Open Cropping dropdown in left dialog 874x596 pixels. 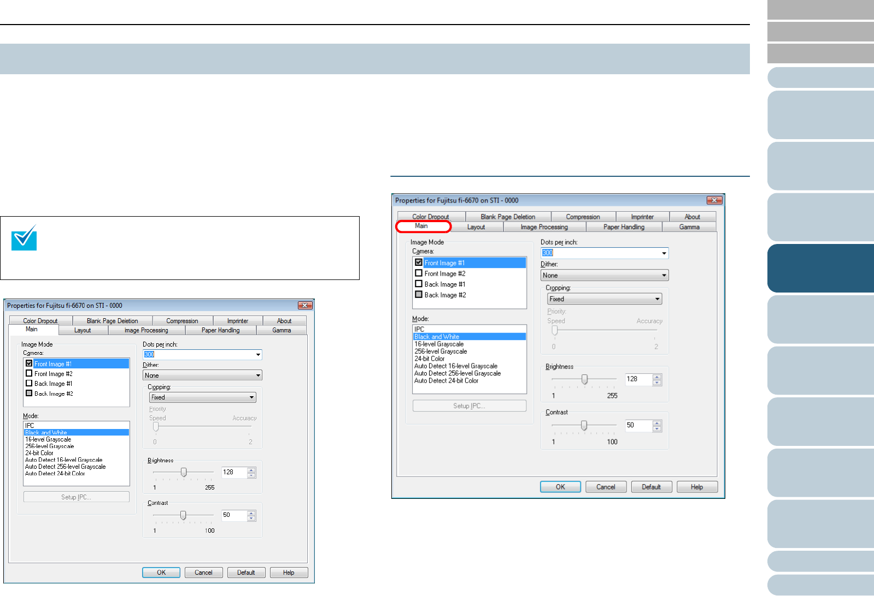point(251,397)
